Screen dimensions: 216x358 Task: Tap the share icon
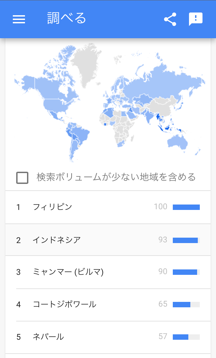[170, 19]
